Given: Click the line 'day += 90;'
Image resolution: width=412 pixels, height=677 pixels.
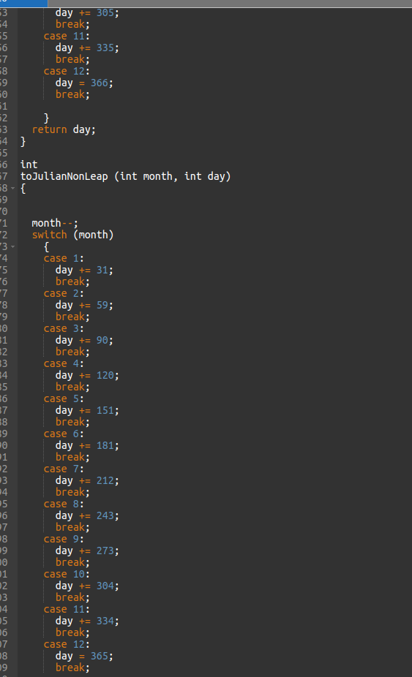Looking at the screenshot, I should point(84,340).
